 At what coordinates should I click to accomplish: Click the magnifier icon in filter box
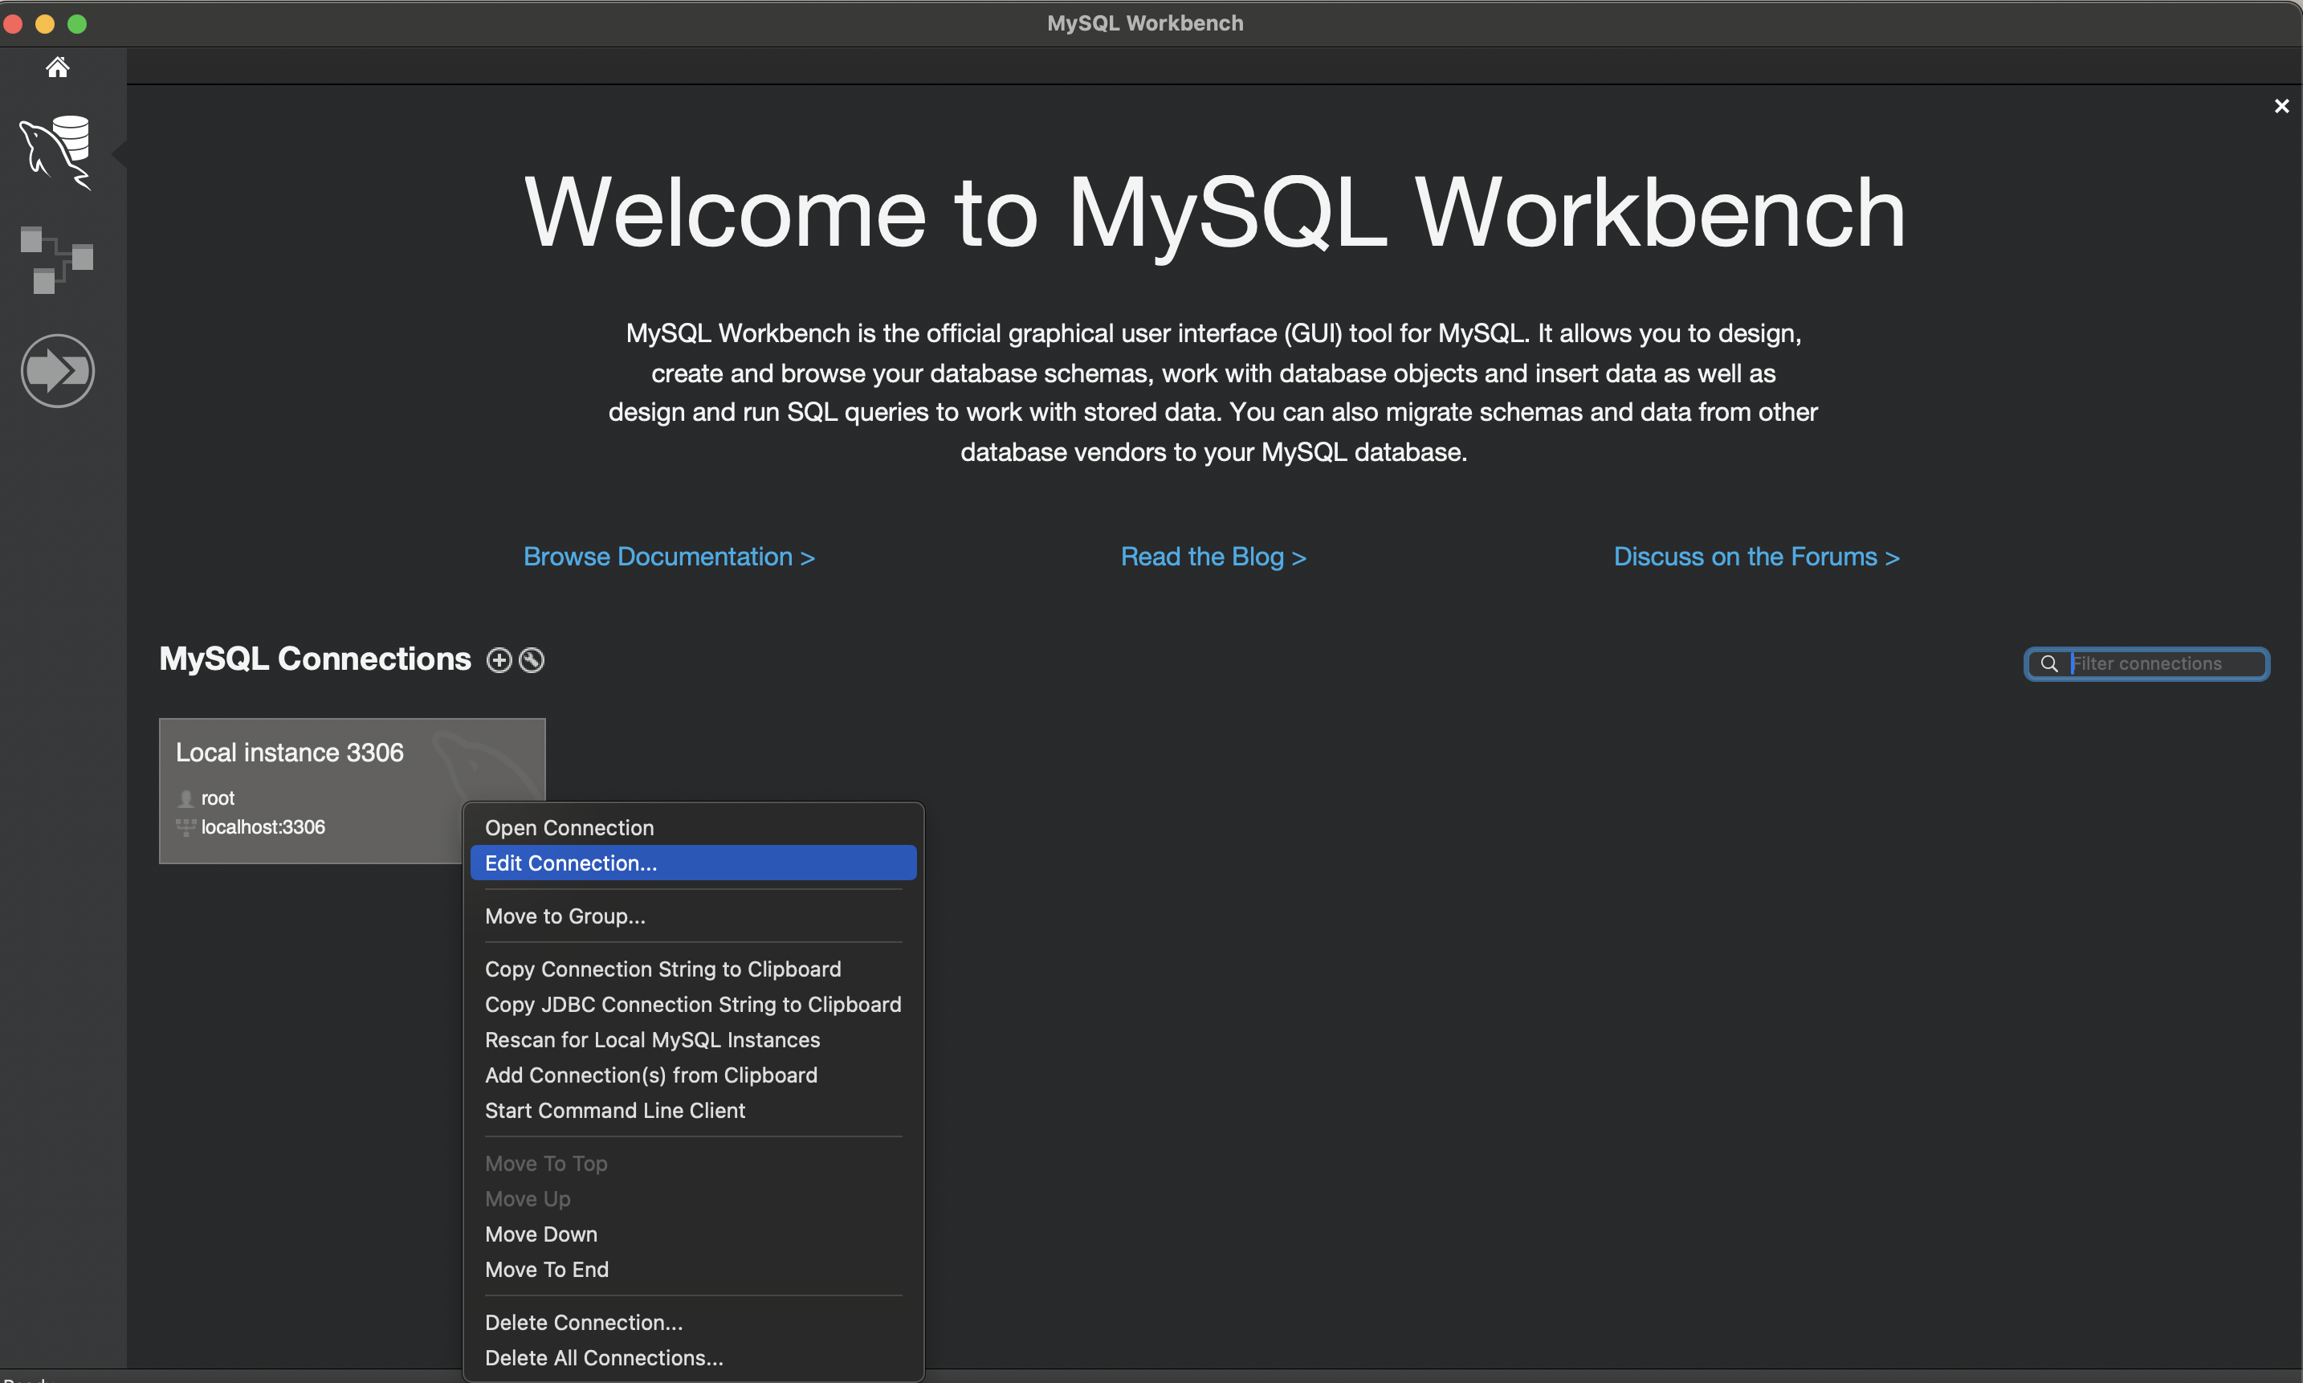pos(2048,663)
